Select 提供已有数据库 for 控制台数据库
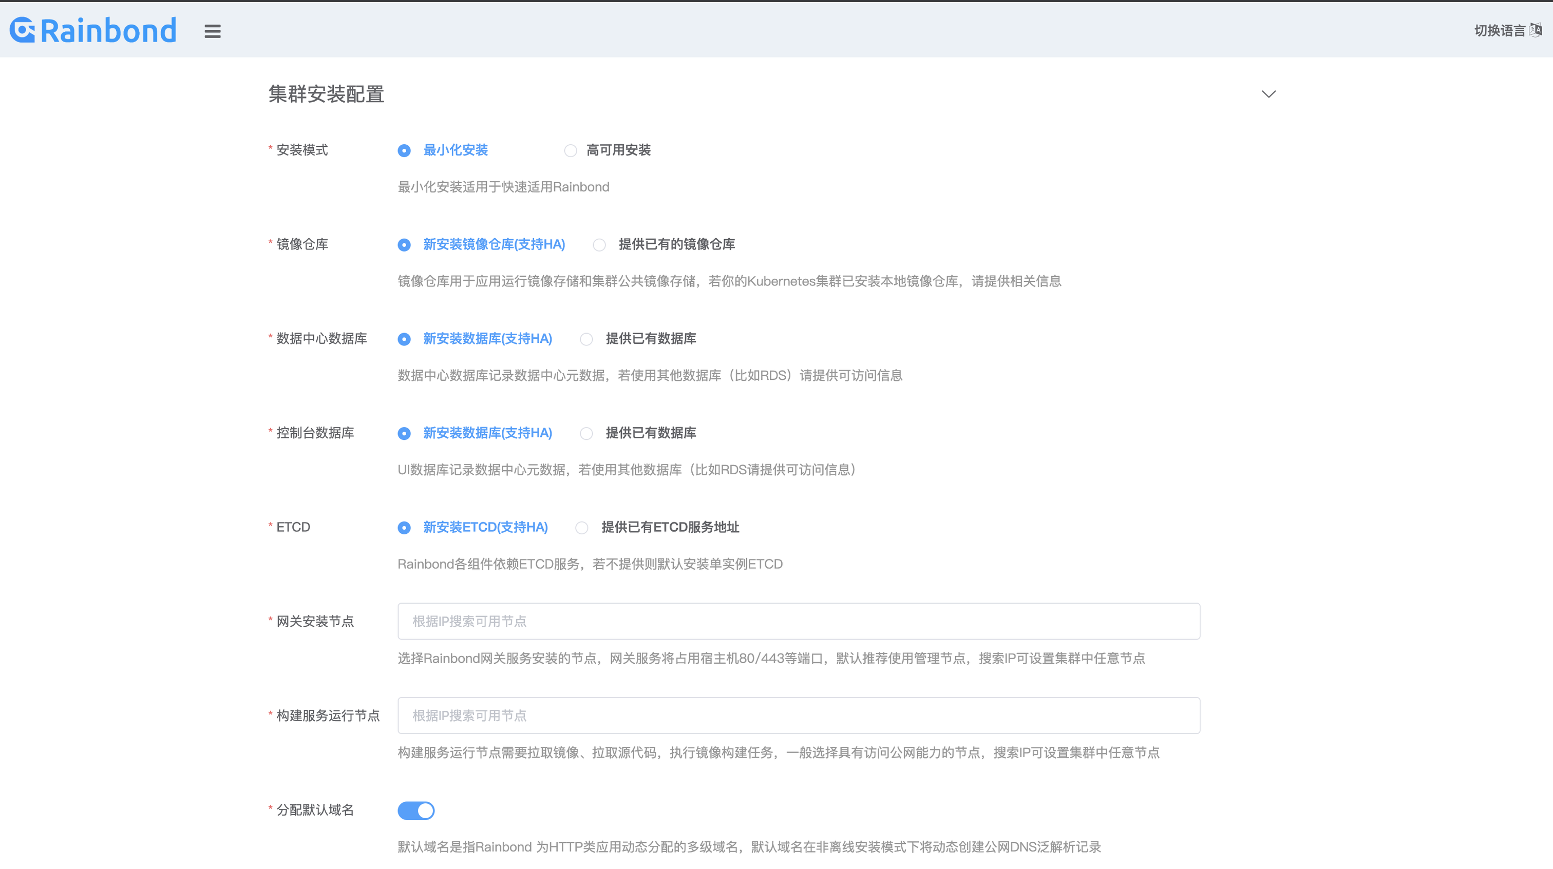Image resolution: width=1553 pixels, height=869 pixels. click(x=586, y=433)
